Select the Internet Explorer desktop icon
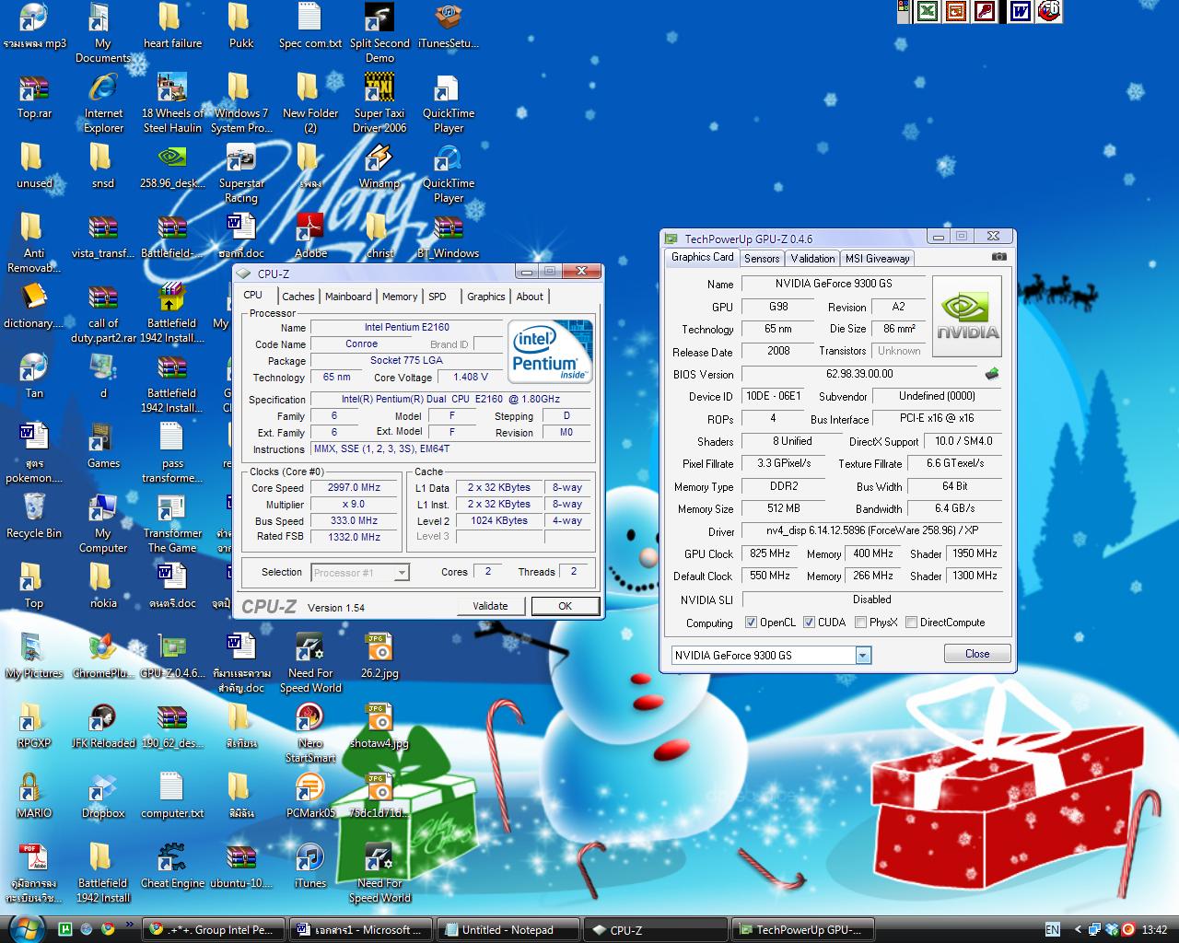 click(103, 103)
